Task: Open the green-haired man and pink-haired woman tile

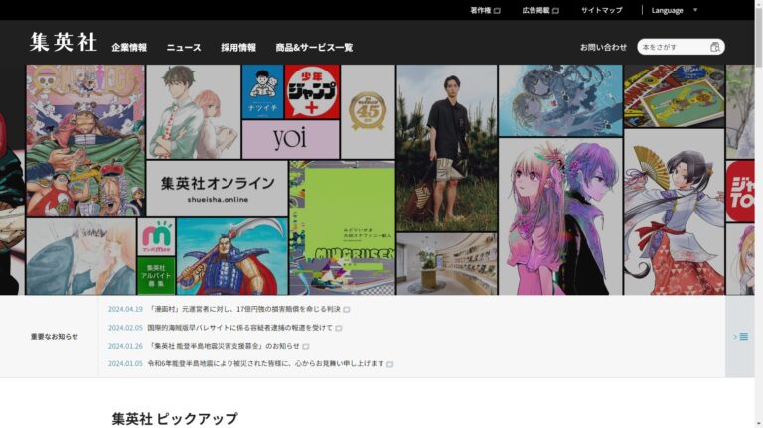Action: coord(193,112)
